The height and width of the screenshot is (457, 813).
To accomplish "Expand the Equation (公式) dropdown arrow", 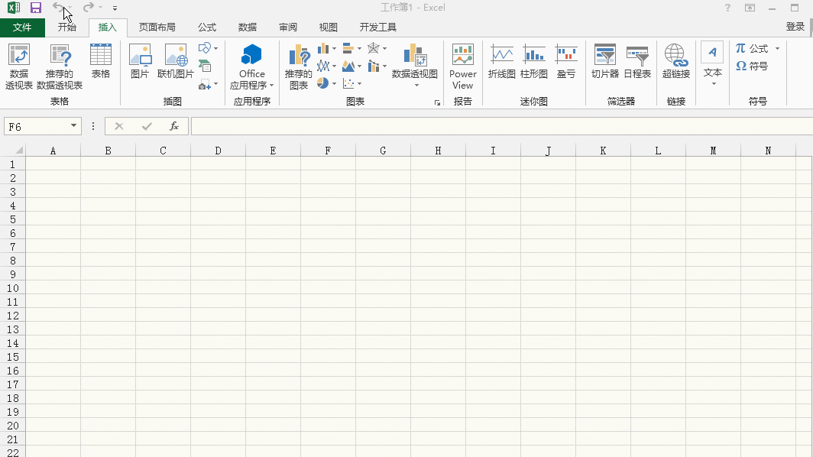I will [777, 48].
